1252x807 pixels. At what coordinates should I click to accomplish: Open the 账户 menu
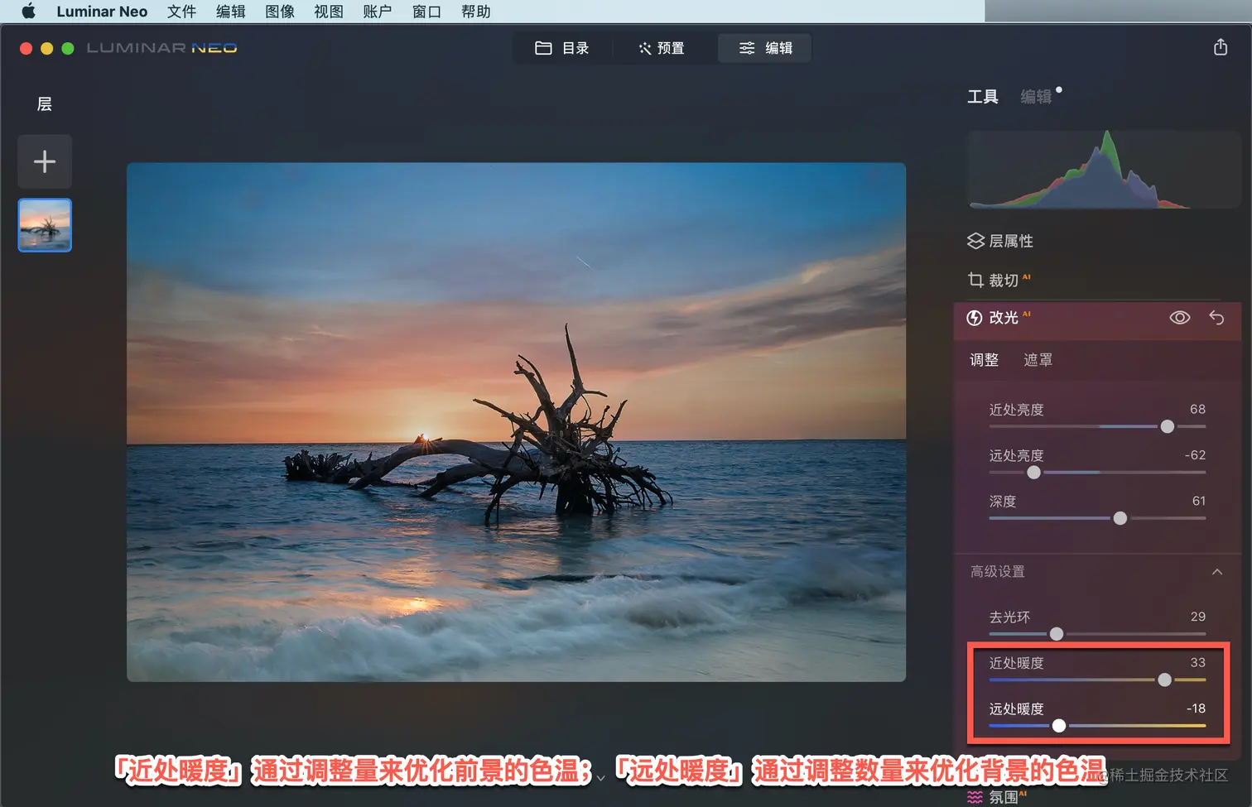[378, 12]
